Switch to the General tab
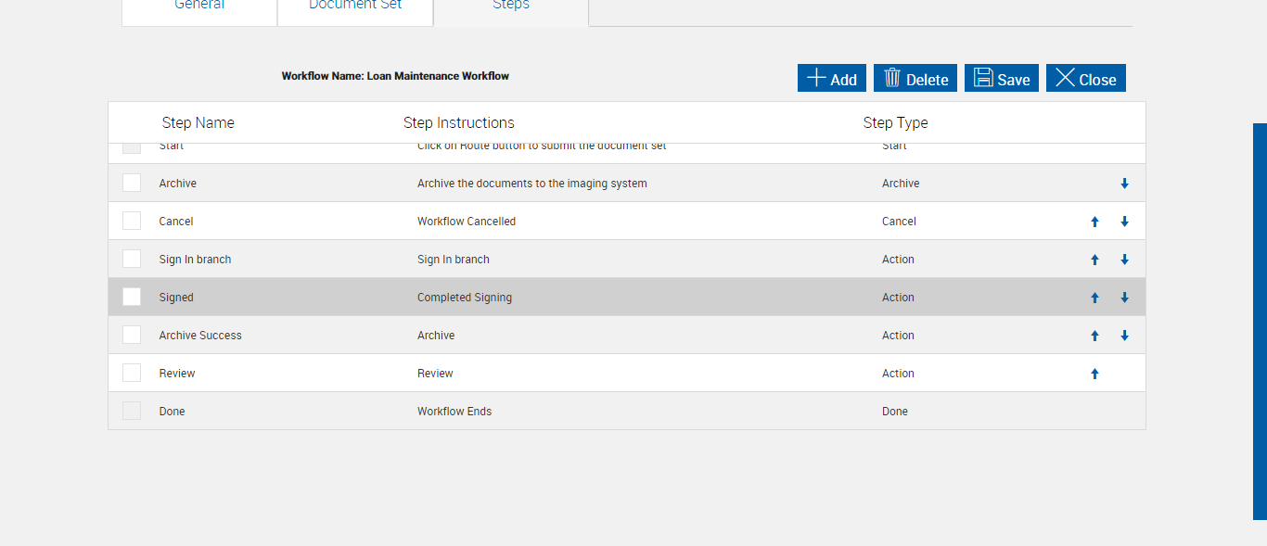The width and height of the screenshot is (1267, 546). [199, 7]
